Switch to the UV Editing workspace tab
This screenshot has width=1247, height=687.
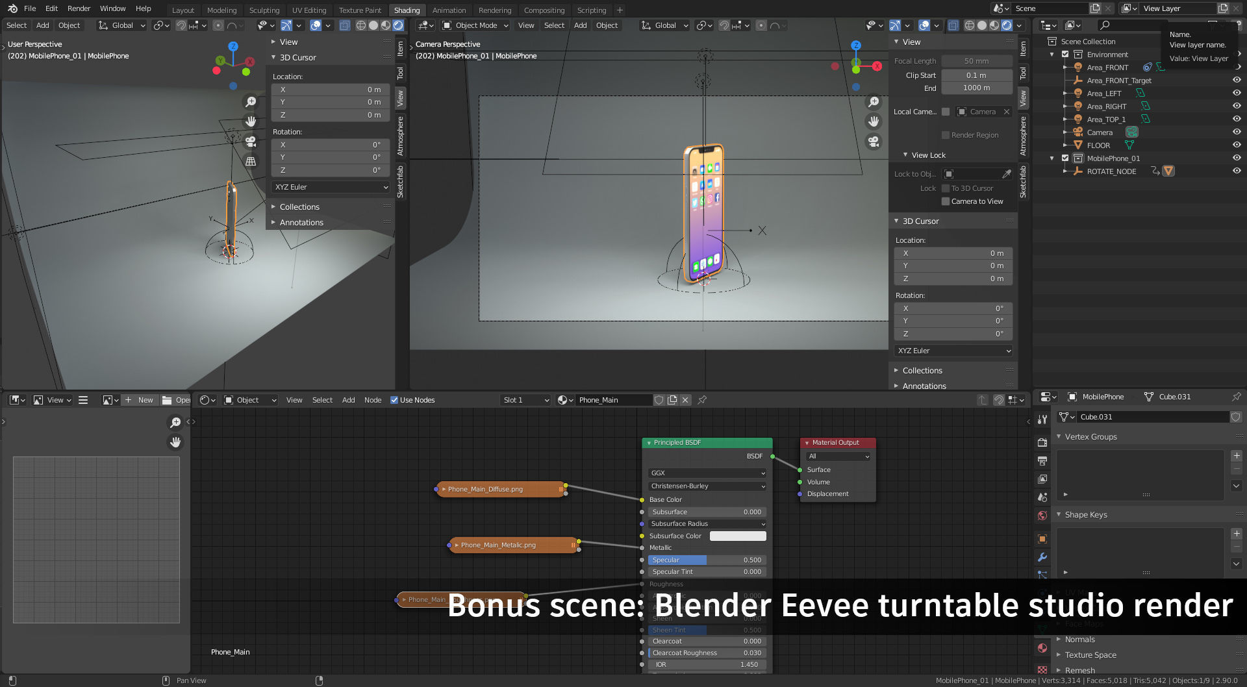point(309,10)
